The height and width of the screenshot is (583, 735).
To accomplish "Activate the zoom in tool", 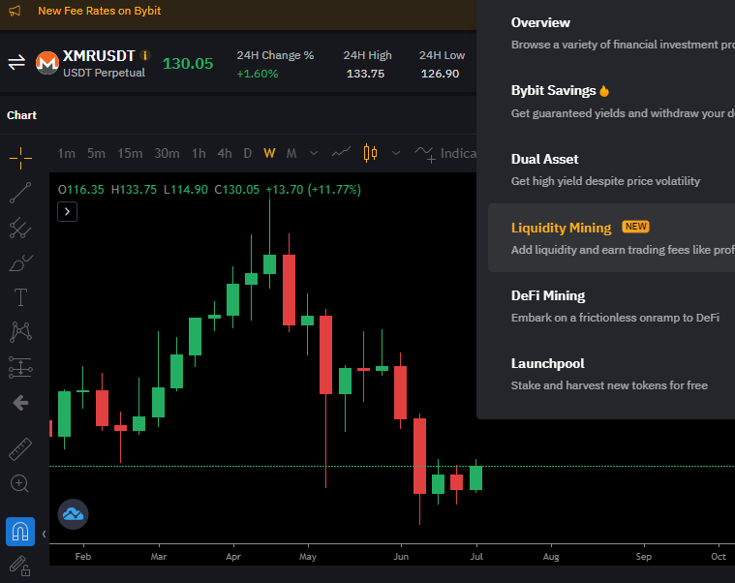I will 19,483.
